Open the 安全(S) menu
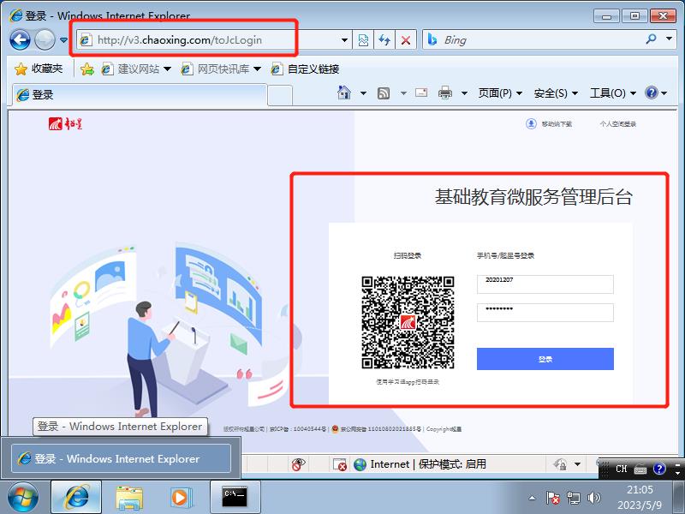The image size is (685, 514). 556,93
